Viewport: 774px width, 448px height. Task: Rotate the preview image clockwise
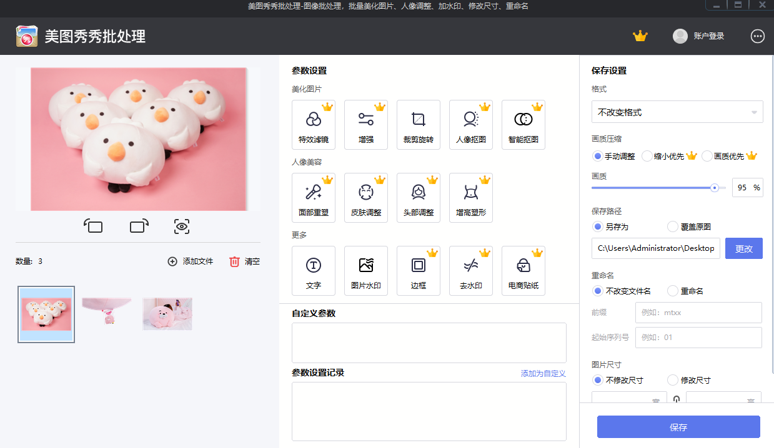tap(139, 226)
